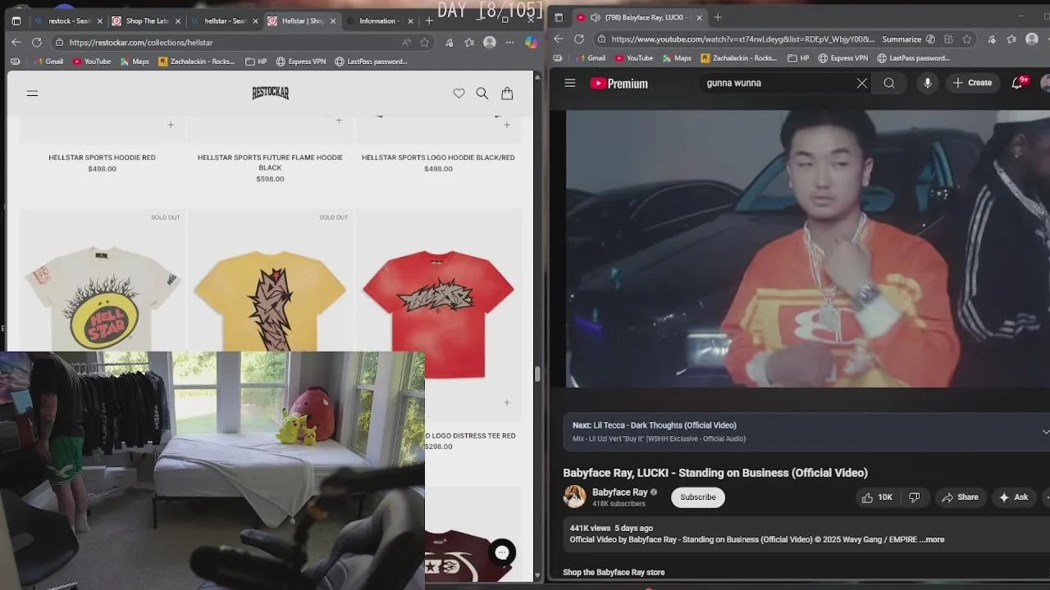Open YouTube guide hamburger menu

coord(570,83)
